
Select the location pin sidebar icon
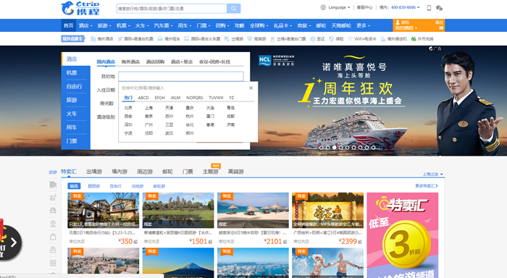53,224
